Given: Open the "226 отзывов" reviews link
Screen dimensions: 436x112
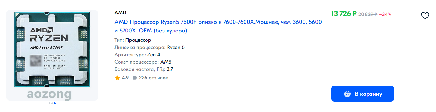Looking at the screenshot, I should [153, 78].
